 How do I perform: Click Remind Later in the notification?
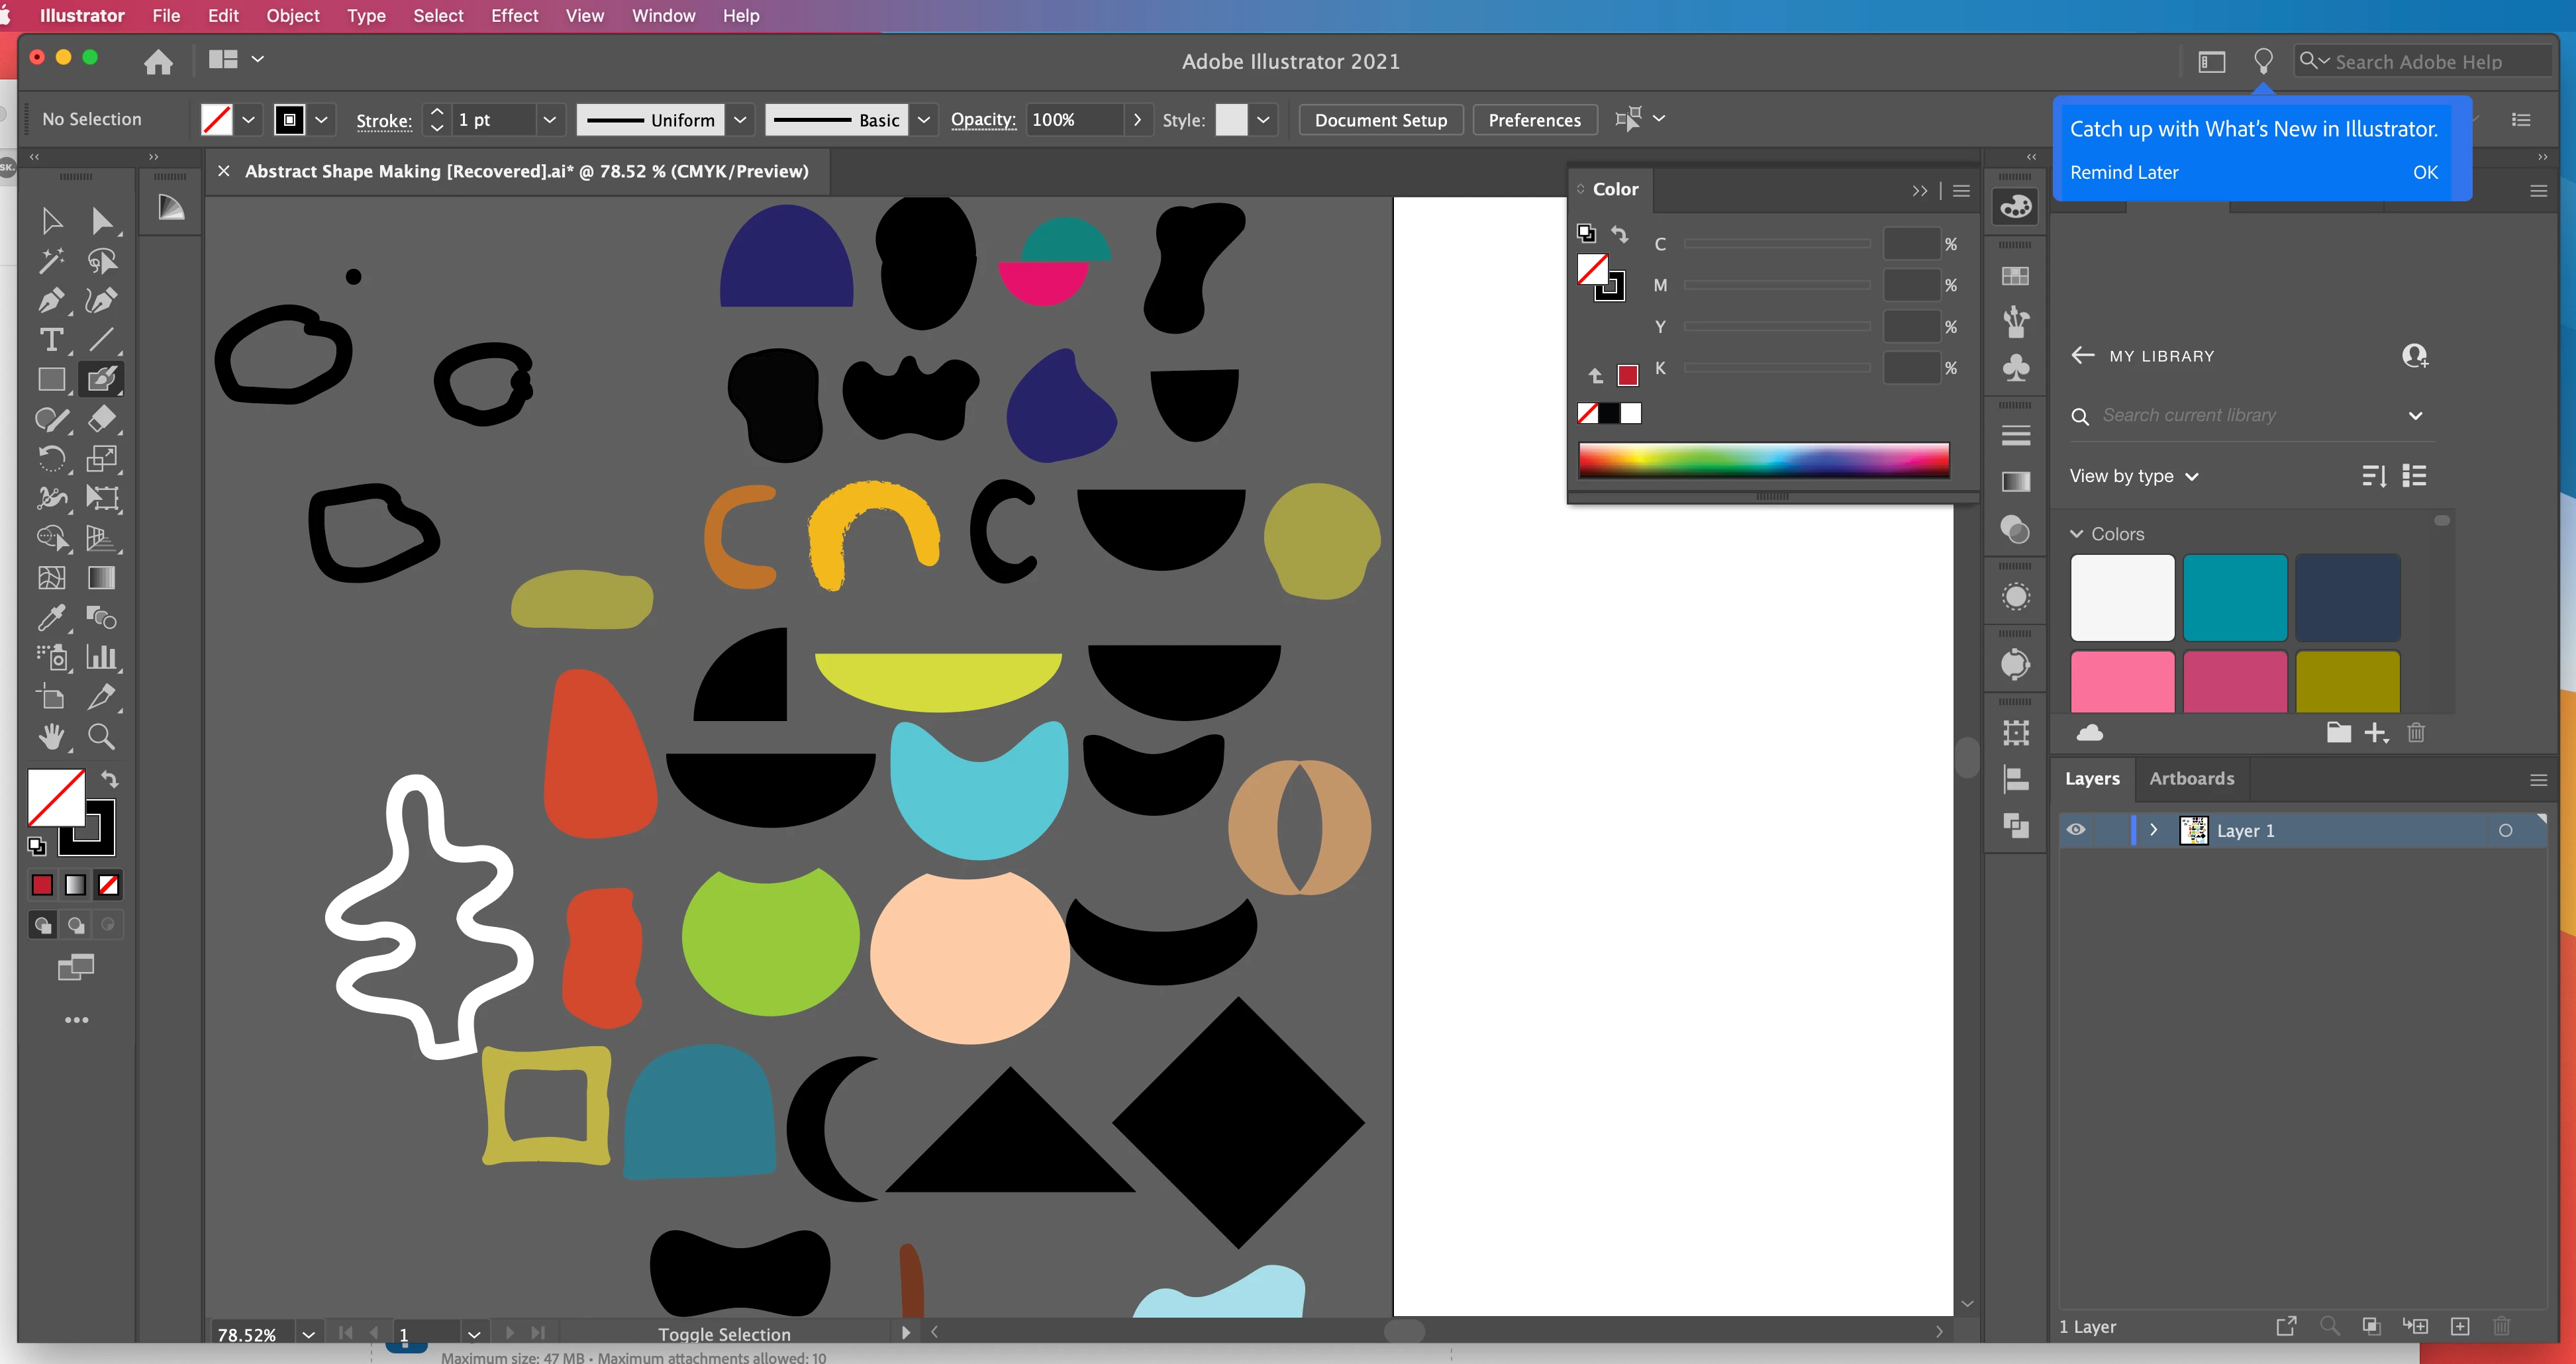2124,172
